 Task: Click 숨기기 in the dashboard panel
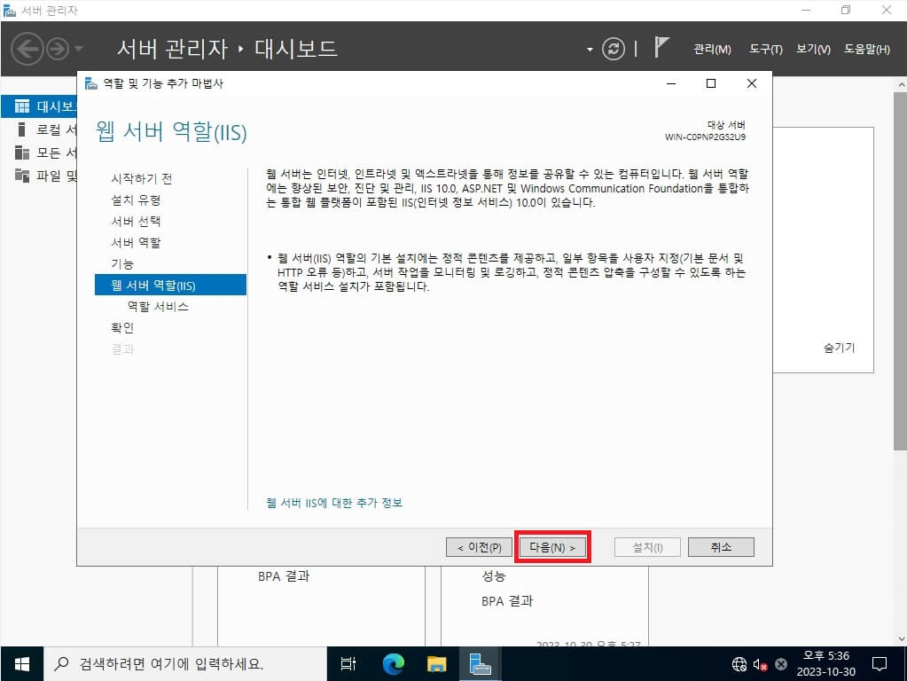839,348
